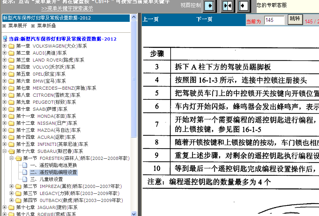Click 菜单展开 to expand all menus
319x216 pixels.
pyautogui.click(x=18, y=26)
